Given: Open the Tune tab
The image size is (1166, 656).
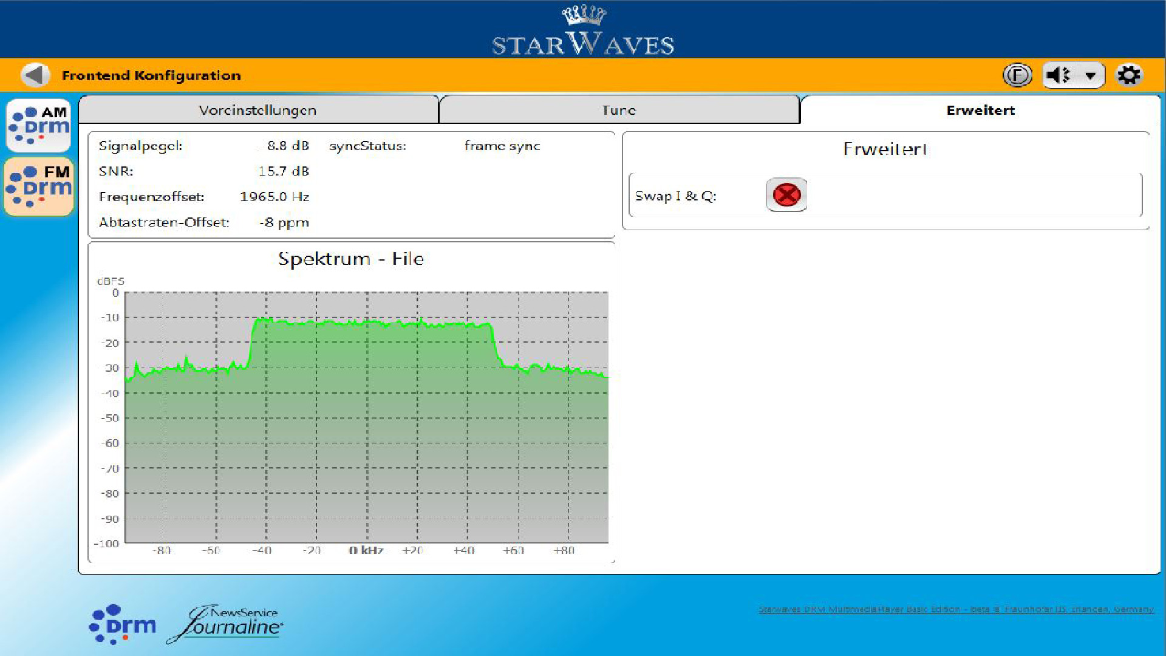Looking at the screenshot, I should [619, 110].
